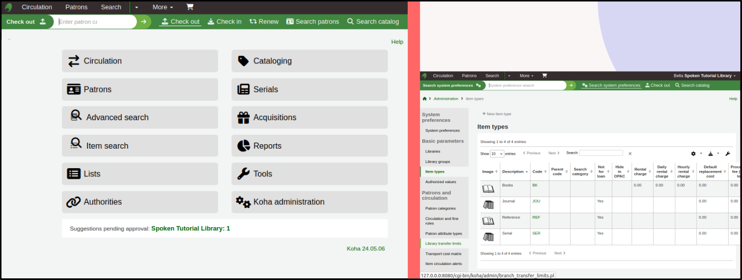
Task: Click the home icon in breadcrumb
Action: [425, 99]
